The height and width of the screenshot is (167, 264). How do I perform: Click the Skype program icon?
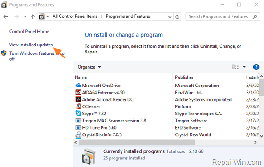point(78,114)
